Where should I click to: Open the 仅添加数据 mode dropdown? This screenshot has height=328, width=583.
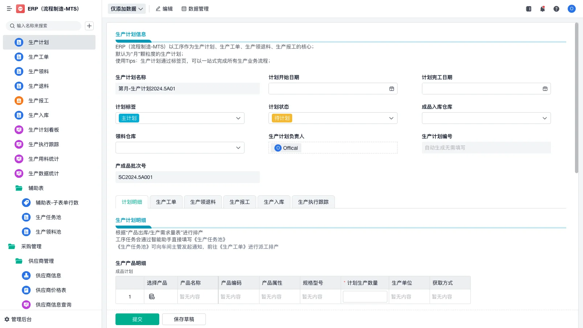[127, 9]
